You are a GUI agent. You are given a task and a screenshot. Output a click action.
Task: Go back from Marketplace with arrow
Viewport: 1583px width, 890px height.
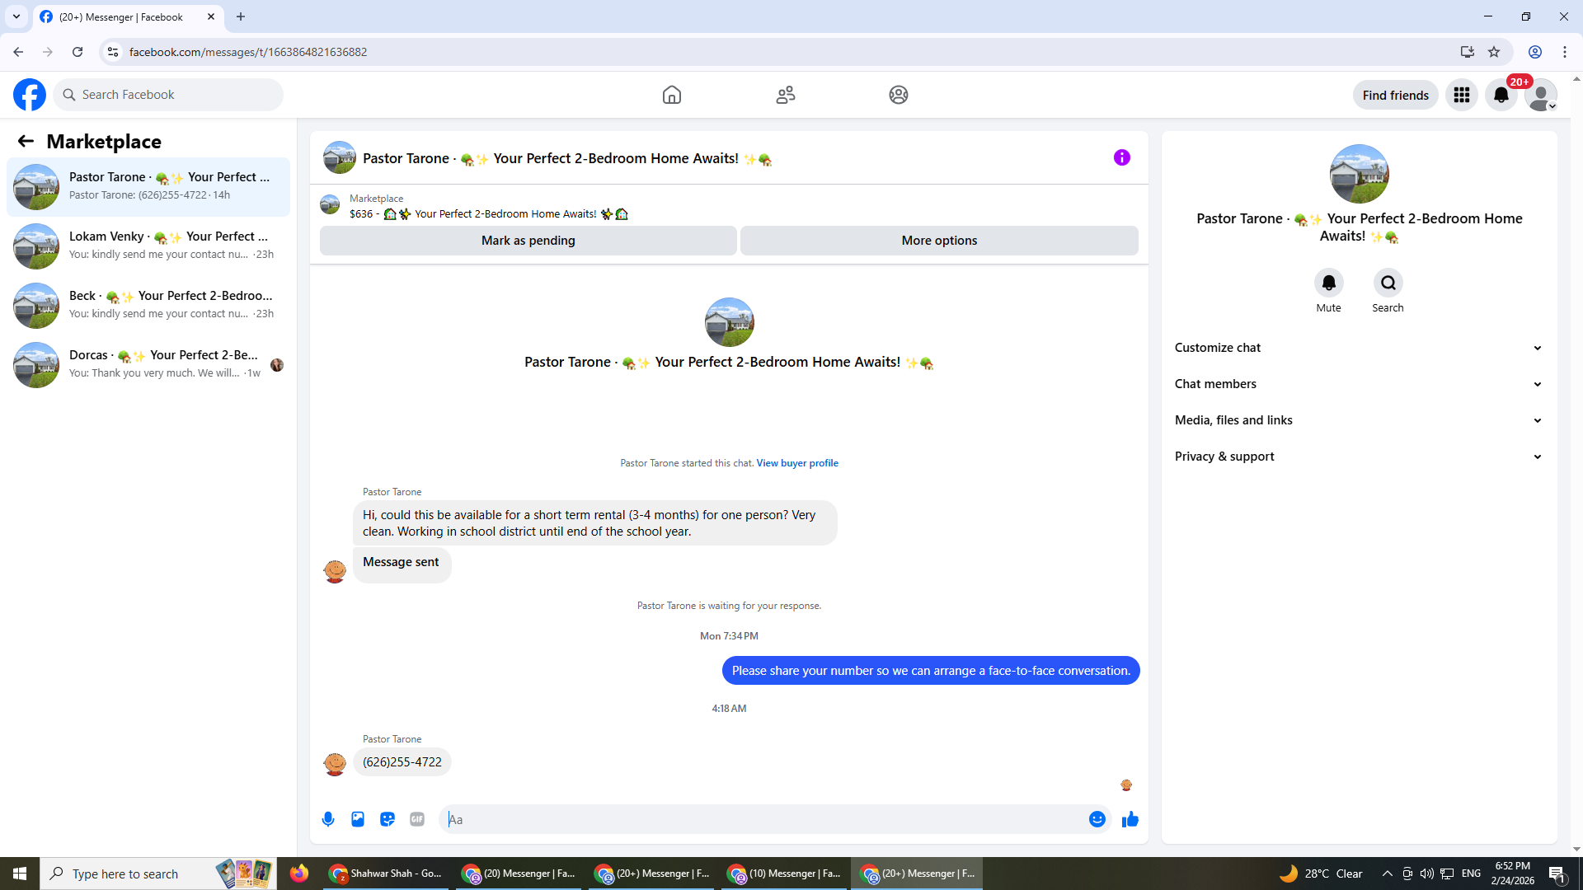pyautogui.click(x=26, y=141)
